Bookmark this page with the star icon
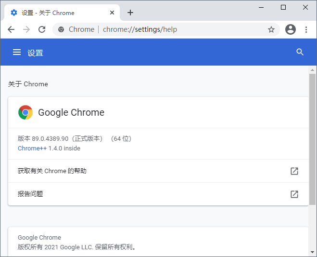317x257 pixels. point(271,29)
